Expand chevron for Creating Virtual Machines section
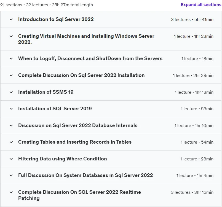The width and height of the screenshot is (222, 207). [11, 36]
